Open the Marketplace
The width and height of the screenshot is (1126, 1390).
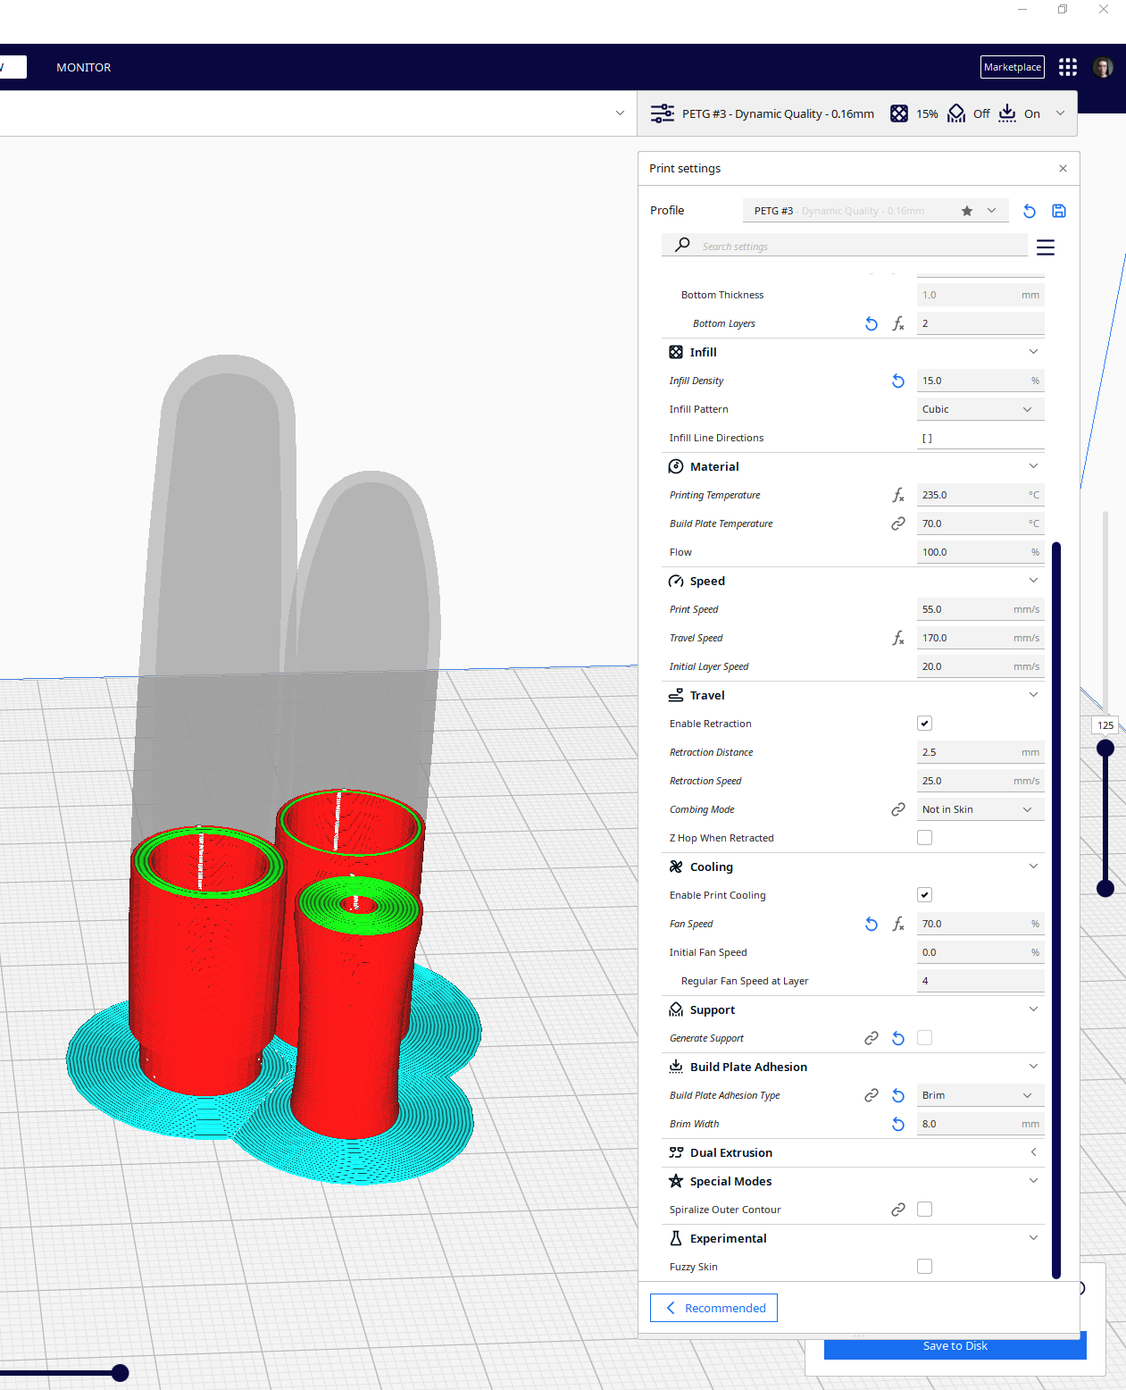[1012, 67]
